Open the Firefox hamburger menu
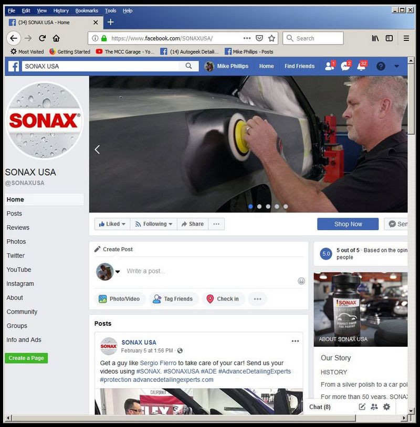Screen dimensions: 420x427 click(406, 38)
